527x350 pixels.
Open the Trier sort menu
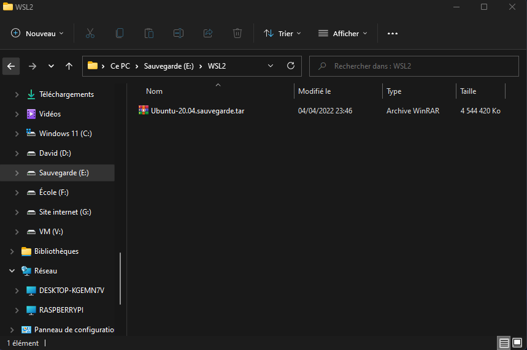pos(282,33)
